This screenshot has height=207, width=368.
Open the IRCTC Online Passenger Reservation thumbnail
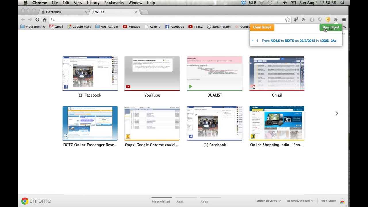coord(90,123)
